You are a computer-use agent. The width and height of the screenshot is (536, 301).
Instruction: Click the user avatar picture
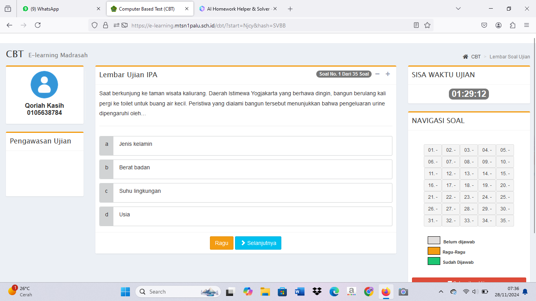pyautogui.click(x=44, y=85)
